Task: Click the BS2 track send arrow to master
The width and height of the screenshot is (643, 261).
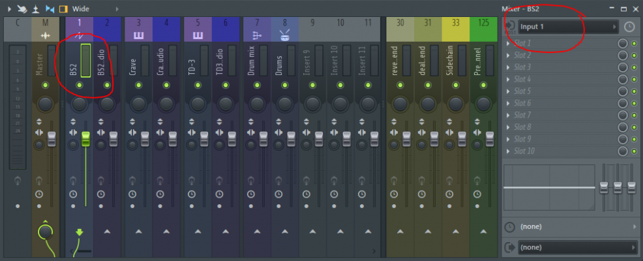Action: tap(79, 233)
